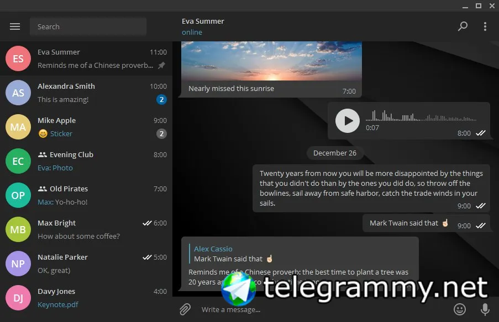This screenshot has height=322, width=499.
Task: Click the NP avatar
Action: pyautogui.click(x=18, y=264)
